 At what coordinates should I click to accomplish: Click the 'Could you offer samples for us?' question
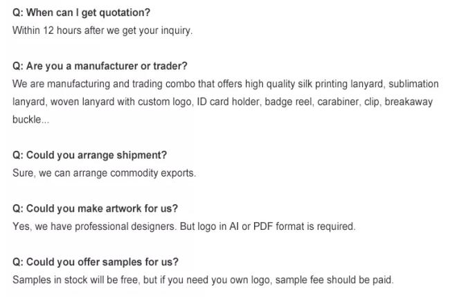pyautogui.click(x=96, y=262)
